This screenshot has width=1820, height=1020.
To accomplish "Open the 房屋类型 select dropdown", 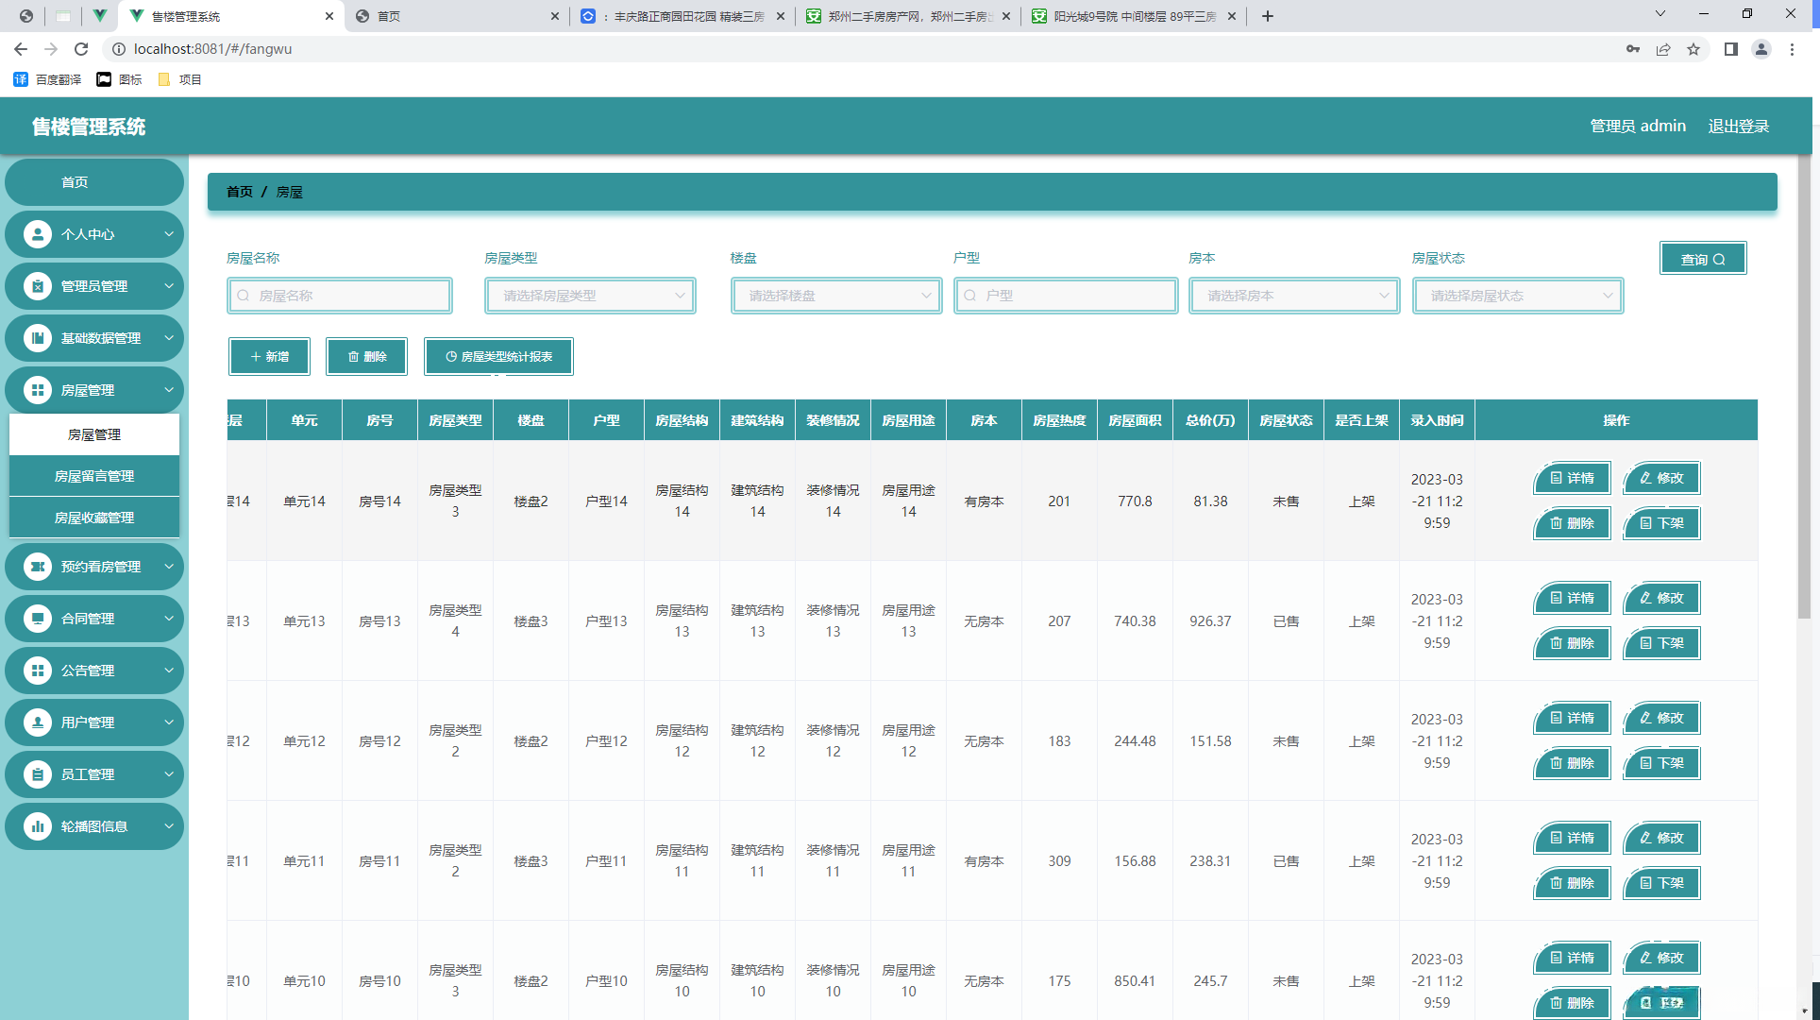I will 590,296.
